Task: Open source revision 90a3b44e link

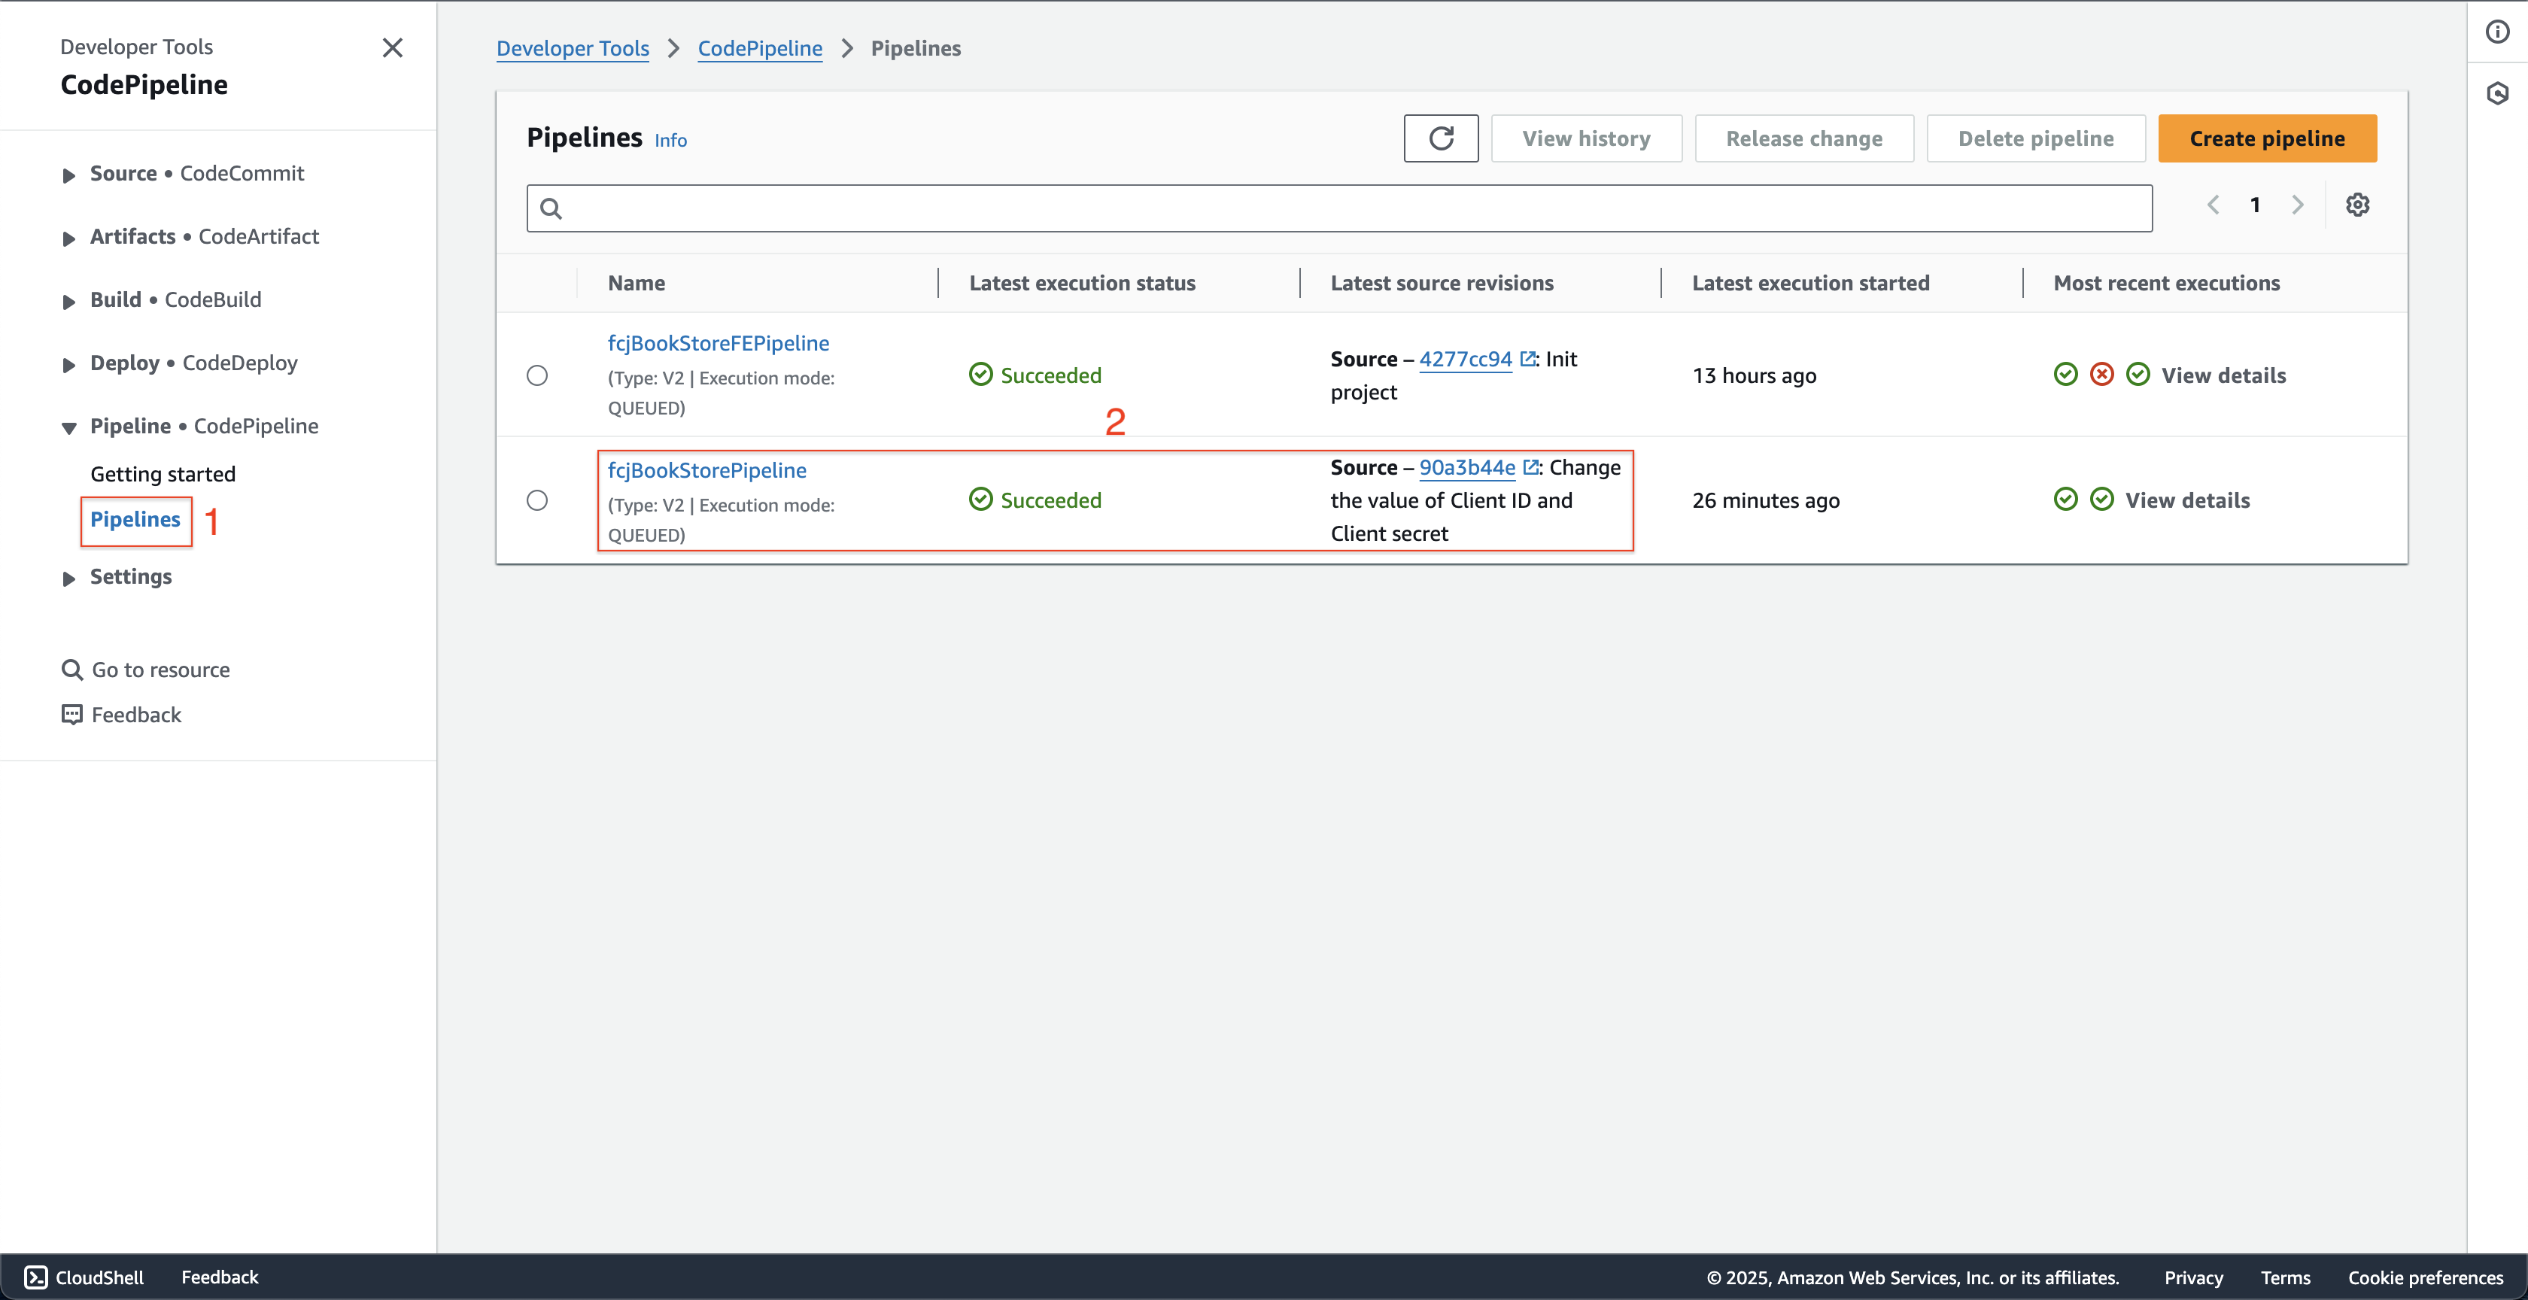Action: [1467, 467]
